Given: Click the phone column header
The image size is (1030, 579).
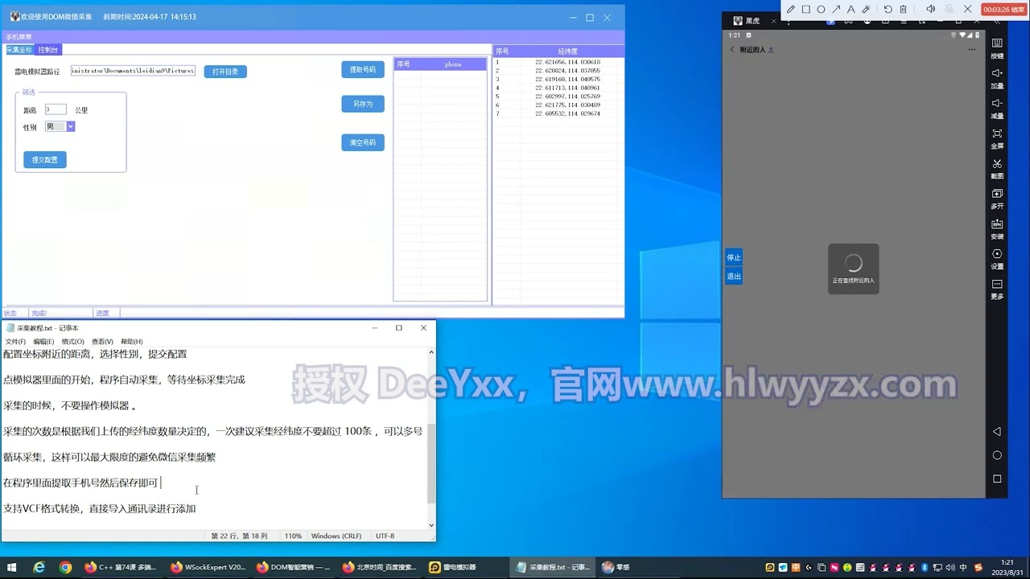Looking at the screenshot, I should [453, 64].
